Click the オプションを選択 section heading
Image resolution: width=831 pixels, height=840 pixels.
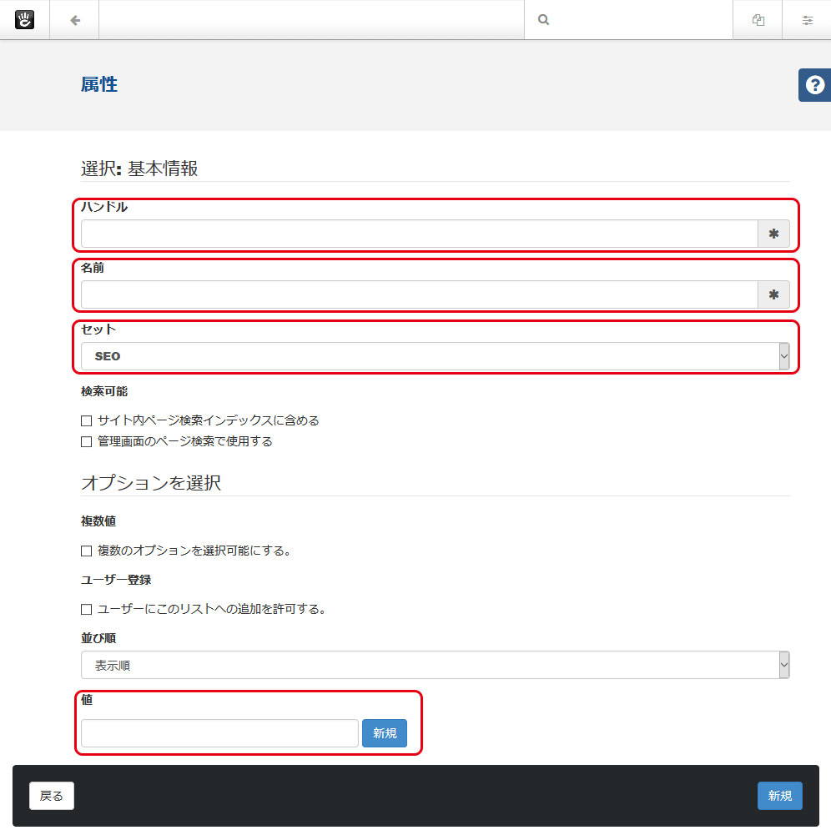(x=151, y=483)
